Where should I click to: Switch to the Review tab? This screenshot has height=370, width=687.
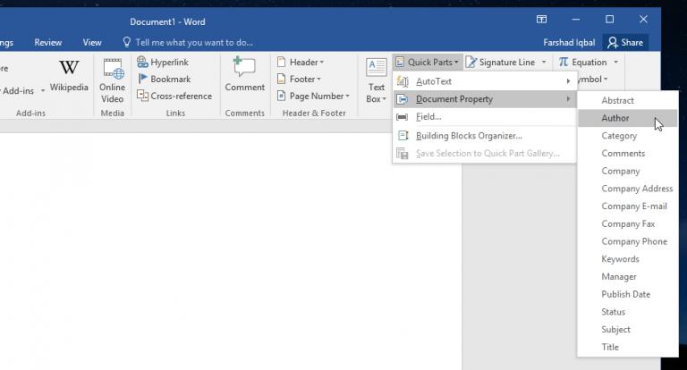[47, 42]
